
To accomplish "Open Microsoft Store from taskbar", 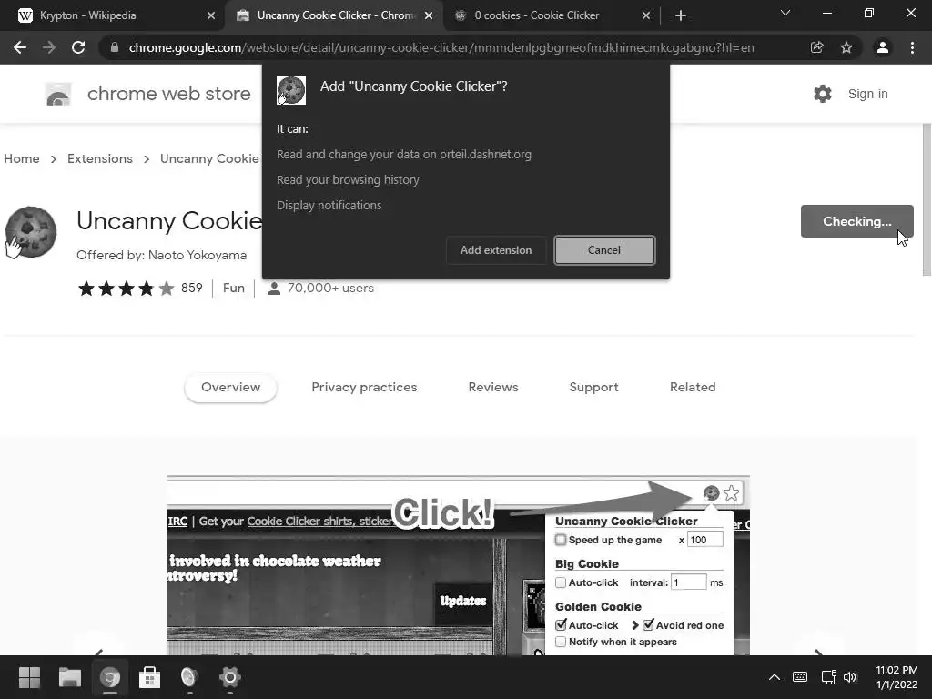I will (x=149, y=677).
